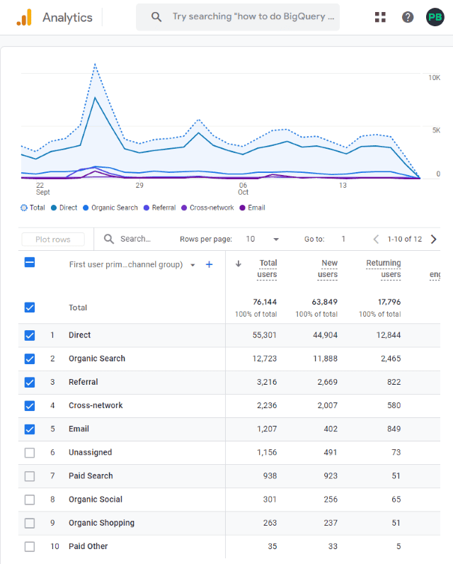
Task: Check the Organic Shopping row checkbox
Action: [x=30, y=523]
